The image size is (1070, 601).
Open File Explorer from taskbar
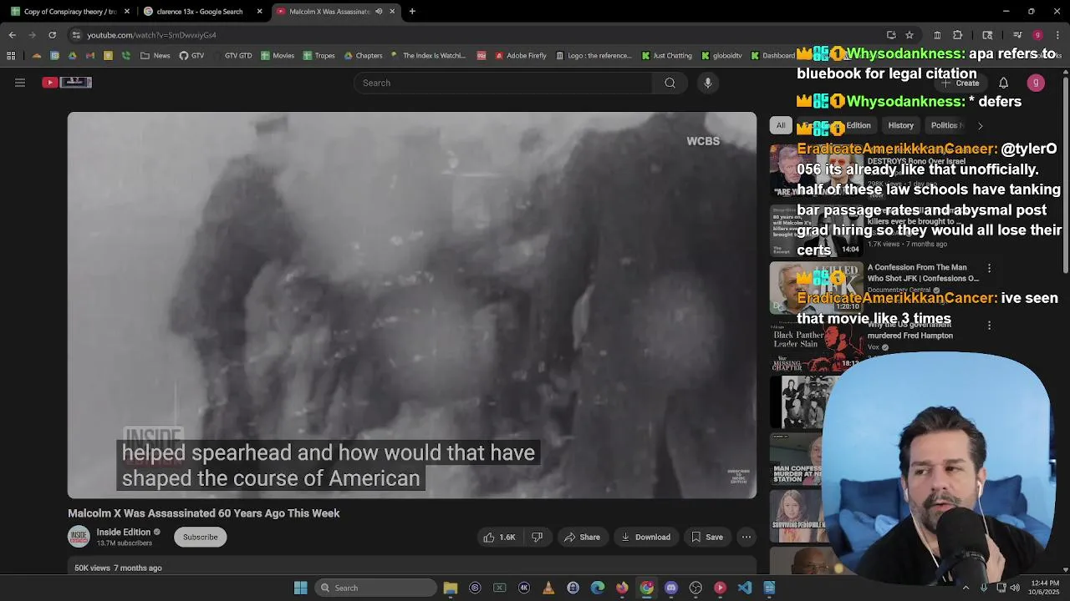tap(451, 588)
